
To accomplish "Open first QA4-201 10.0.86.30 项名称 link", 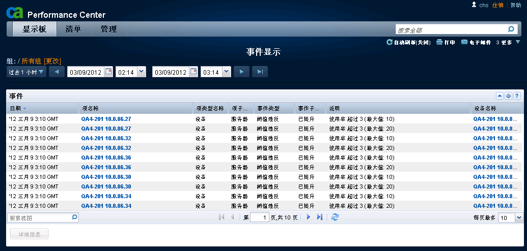I will (x=106, y=177).
